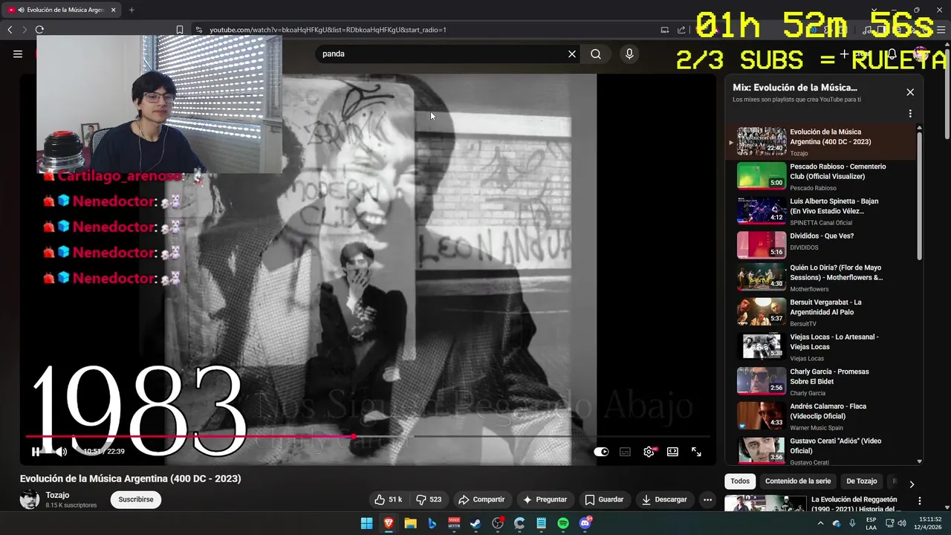
Task: Open Quién Lo Diría? Motherflowers video
Action: coord(822,277)
